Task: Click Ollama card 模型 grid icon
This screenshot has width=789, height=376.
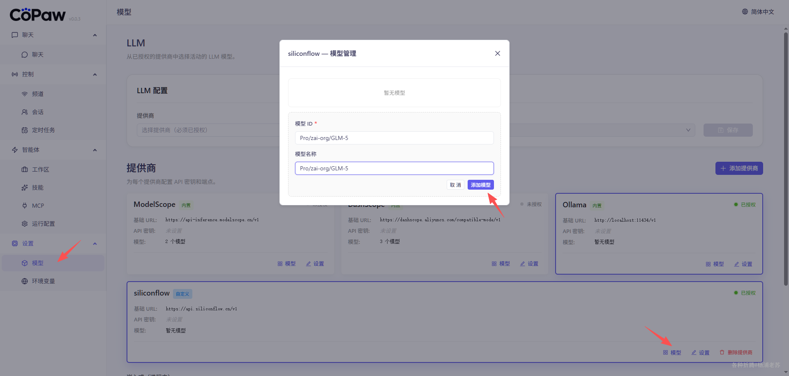Action: [708, 264]
